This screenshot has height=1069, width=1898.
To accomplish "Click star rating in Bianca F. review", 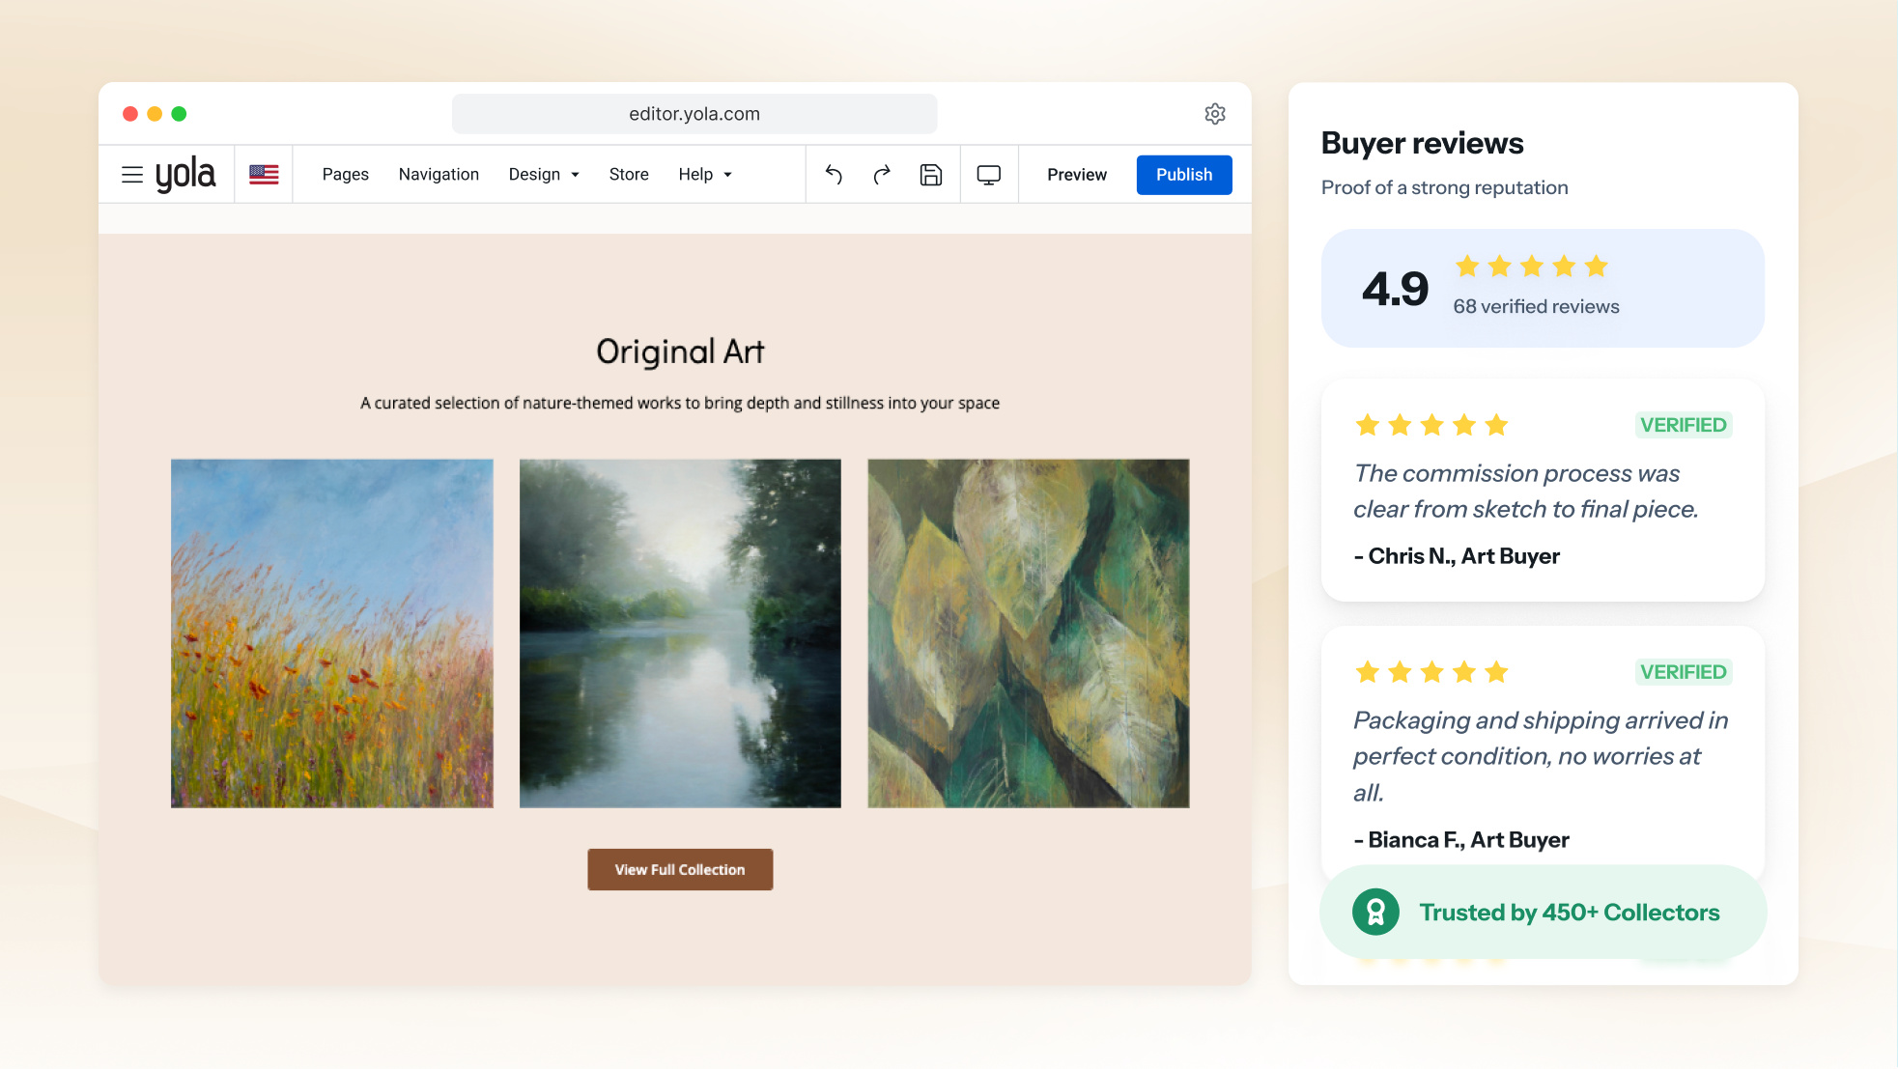I will tap(1431, 672).
